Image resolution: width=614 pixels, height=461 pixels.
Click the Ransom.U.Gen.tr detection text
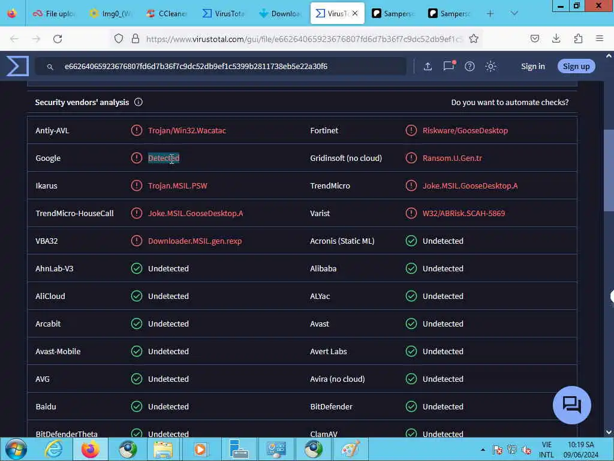452,158
